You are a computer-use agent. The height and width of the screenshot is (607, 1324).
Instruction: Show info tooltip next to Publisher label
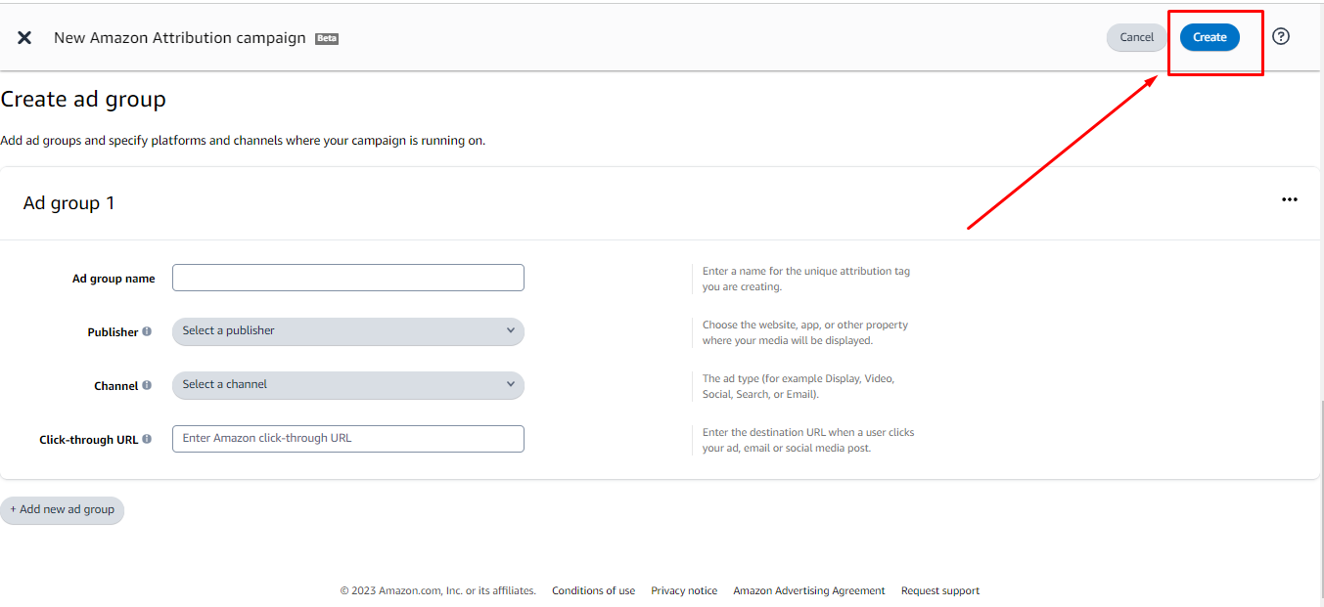point(147,331)
